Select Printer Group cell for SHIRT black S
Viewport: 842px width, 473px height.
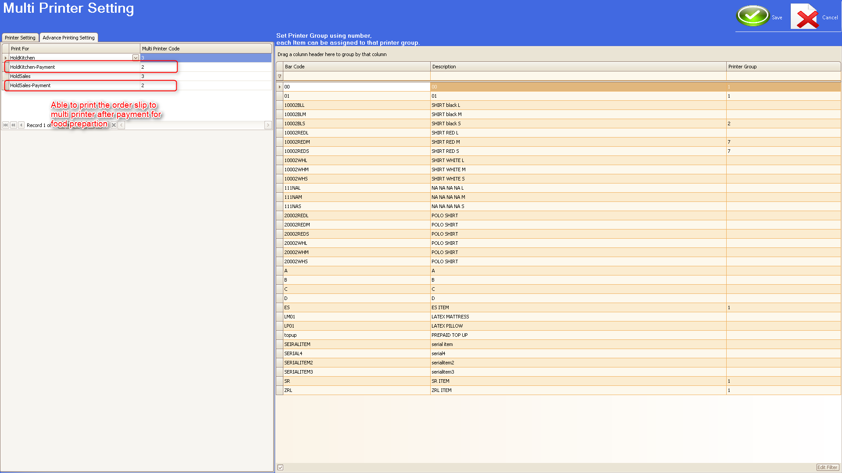pyautogui.click(x=783, y=124)
